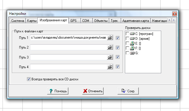The image size is (189, 111).
Task: Click the C: [програм] hard drive icon
Action: [132, 33]
